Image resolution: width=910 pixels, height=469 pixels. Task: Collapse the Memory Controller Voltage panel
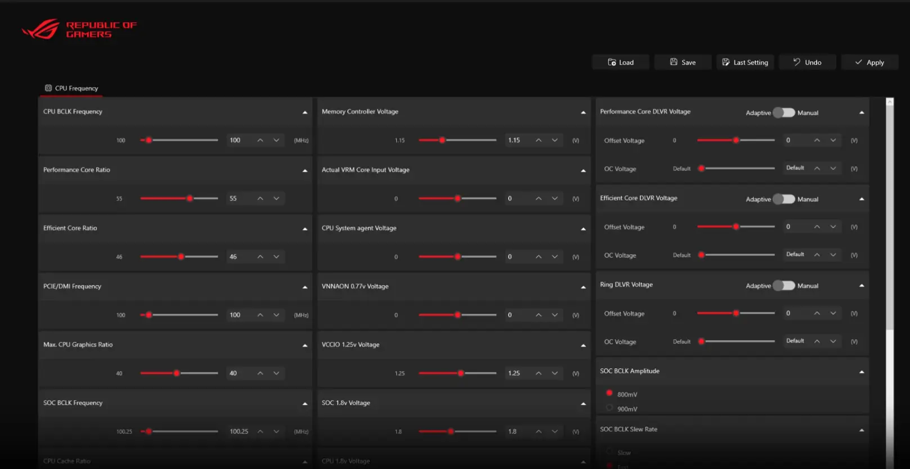[x=583, y=112]
